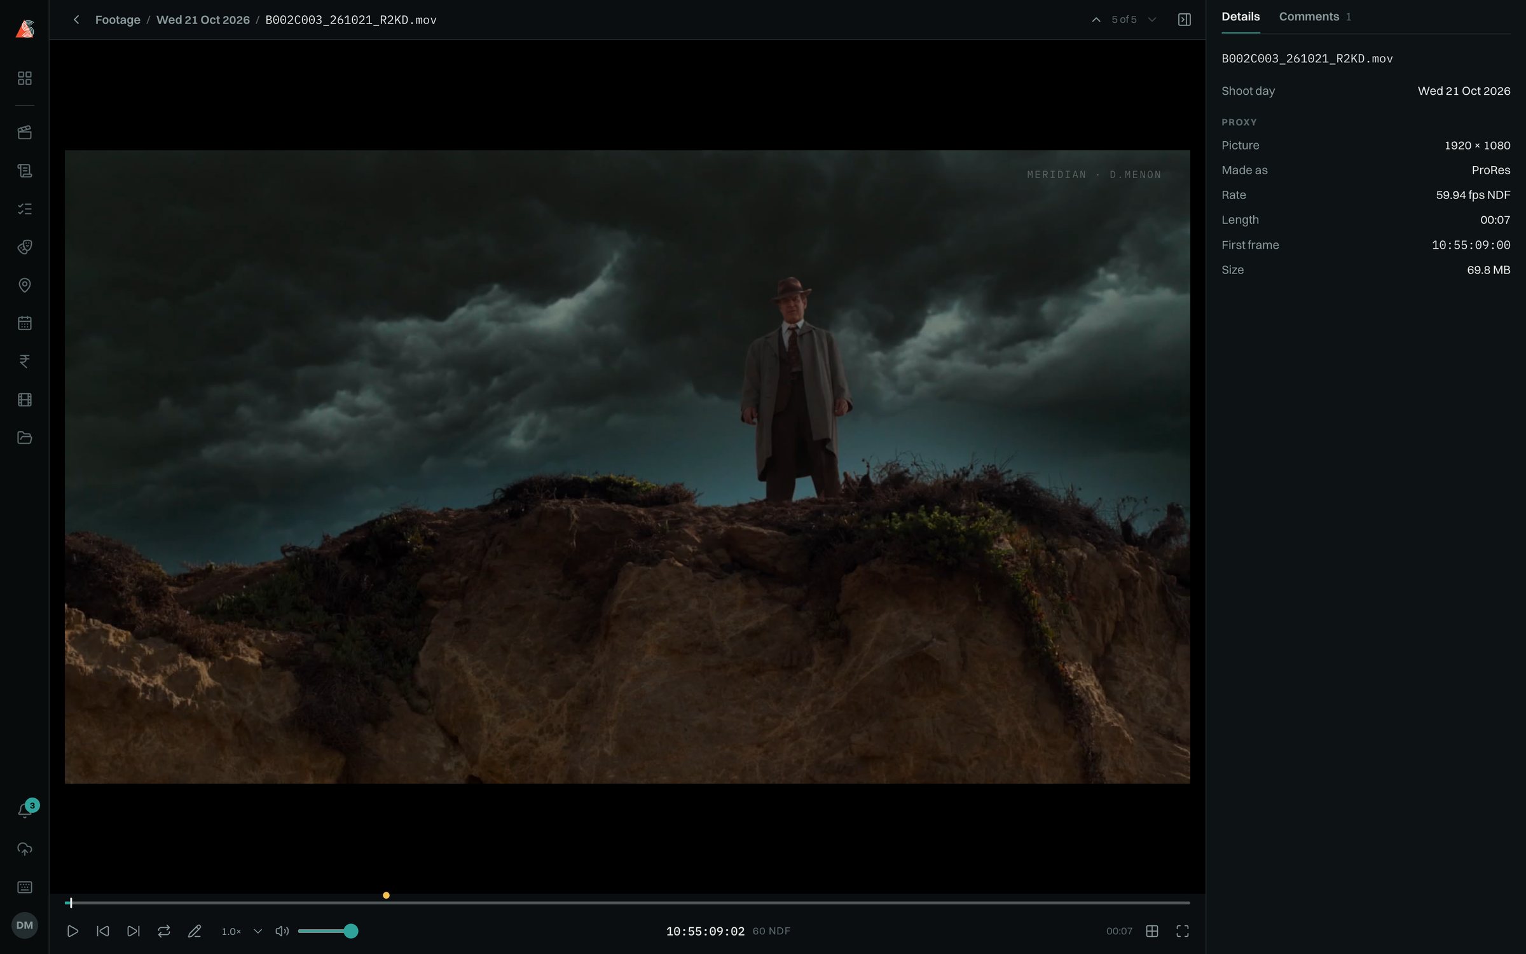Click the Size value 69.8 MB
The image size is (1526, 954).
point(1488,270)
